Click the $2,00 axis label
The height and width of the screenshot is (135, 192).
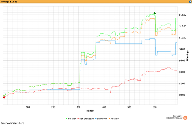[x=182, y=83]
